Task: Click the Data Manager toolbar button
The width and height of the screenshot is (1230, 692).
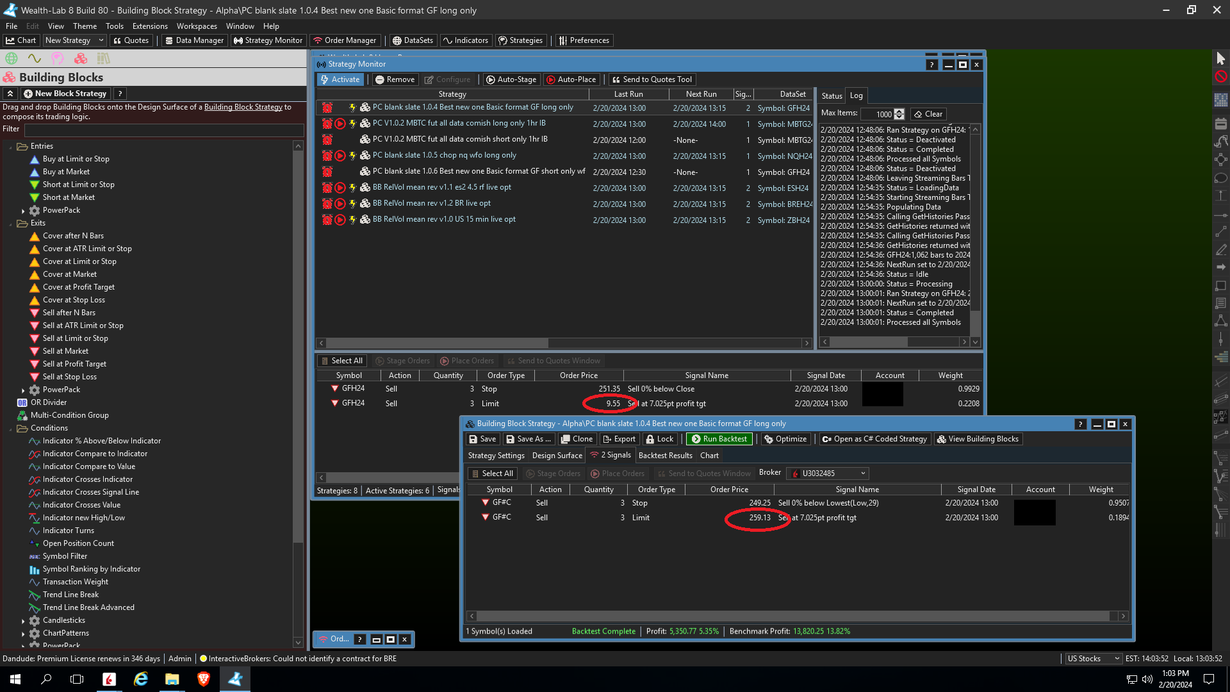Action: pyautogui.click(x=194, y=40)
